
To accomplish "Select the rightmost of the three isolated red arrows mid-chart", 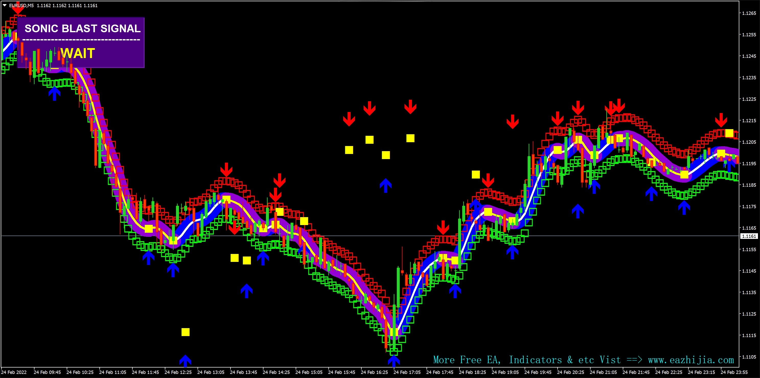I will click(410, 107).
